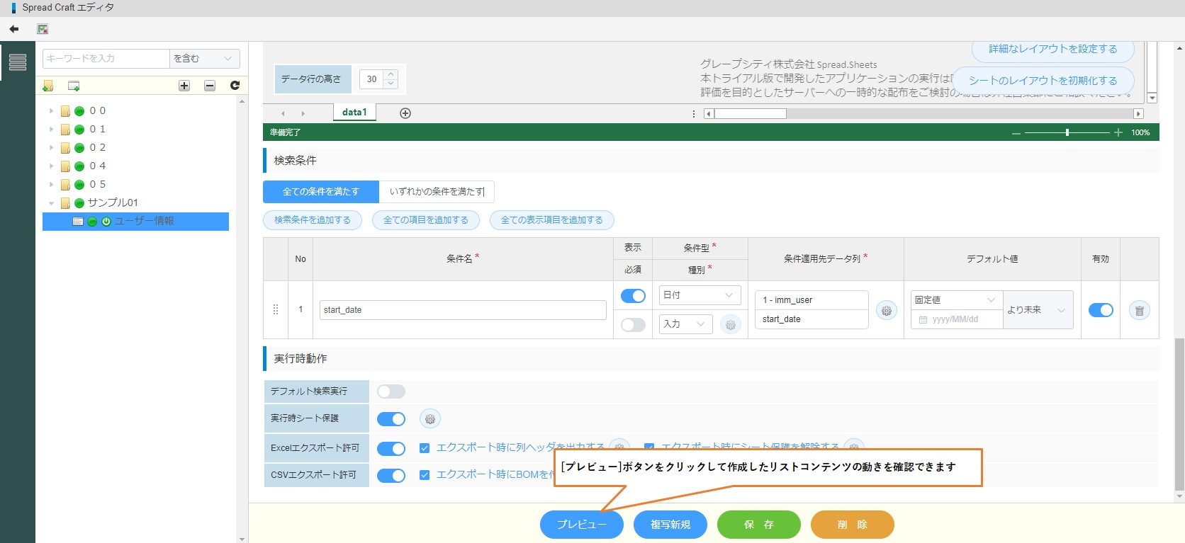Click the expand-all plus icon above tree
The height and width of the screenshot is (543, 1185).
[x=184, y=86]
